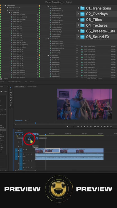This screenshot has height=208, width=117.
Task: Toggle sync lock on V1 track
Action: 24,150
